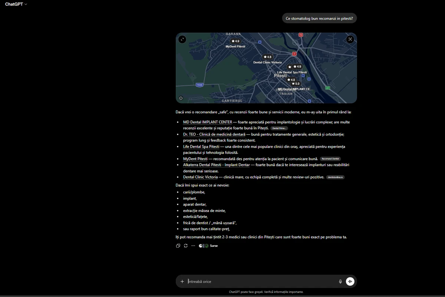Viewport: 445px width, 297px height.
Task: Click the Recomand Dentist source chip
Action: 330,159
